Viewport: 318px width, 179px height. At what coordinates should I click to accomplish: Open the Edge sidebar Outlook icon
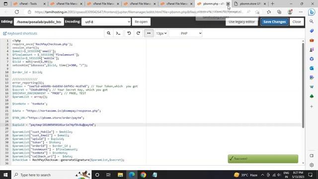click(x=312, y=68)
